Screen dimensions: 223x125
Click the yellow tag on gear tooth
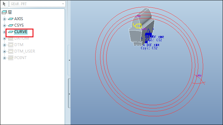[x=137, y=26]
